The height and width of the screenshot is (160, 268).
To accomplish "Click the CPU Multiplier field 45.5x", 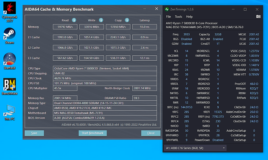I will tap(65, 88).
